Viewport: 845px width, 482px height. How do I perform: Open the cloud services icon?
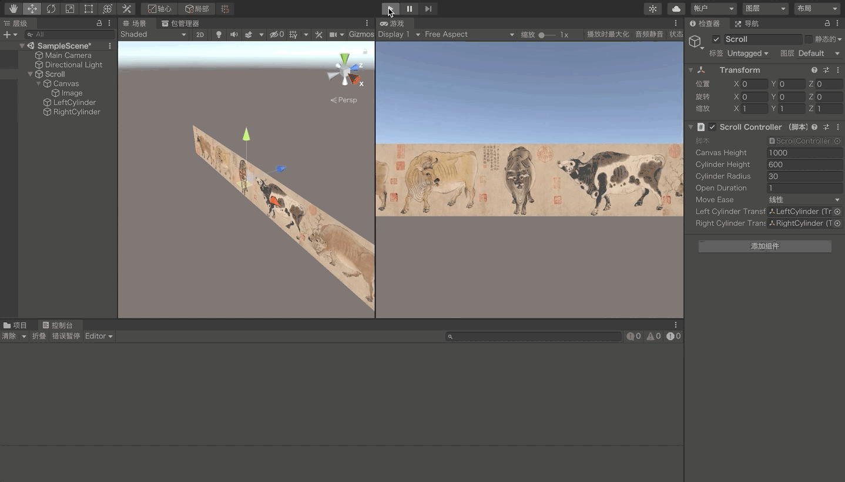[x=676, y=9]
